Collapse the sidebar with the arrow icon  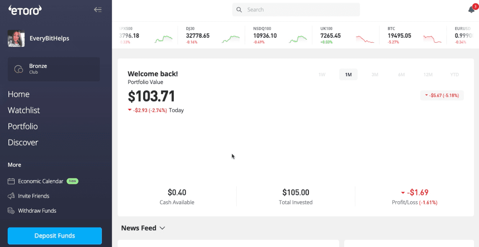[x=98, y=10]
